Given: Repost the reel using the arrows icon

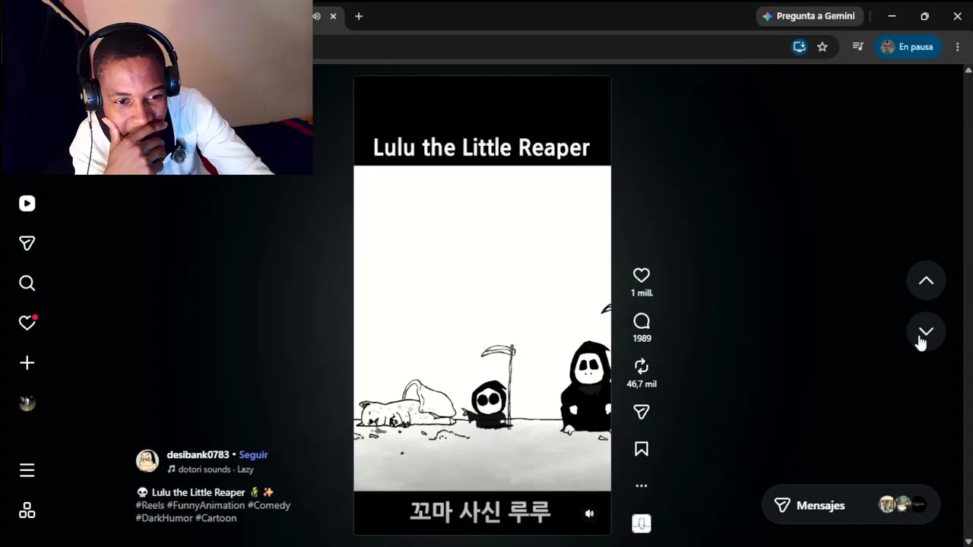Looking at the screenshot, I should (642, 366).
